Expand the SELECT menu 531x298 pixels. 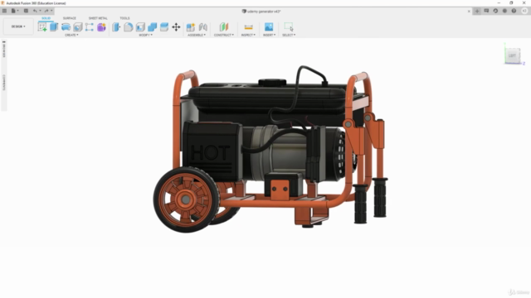click(289, 35)
